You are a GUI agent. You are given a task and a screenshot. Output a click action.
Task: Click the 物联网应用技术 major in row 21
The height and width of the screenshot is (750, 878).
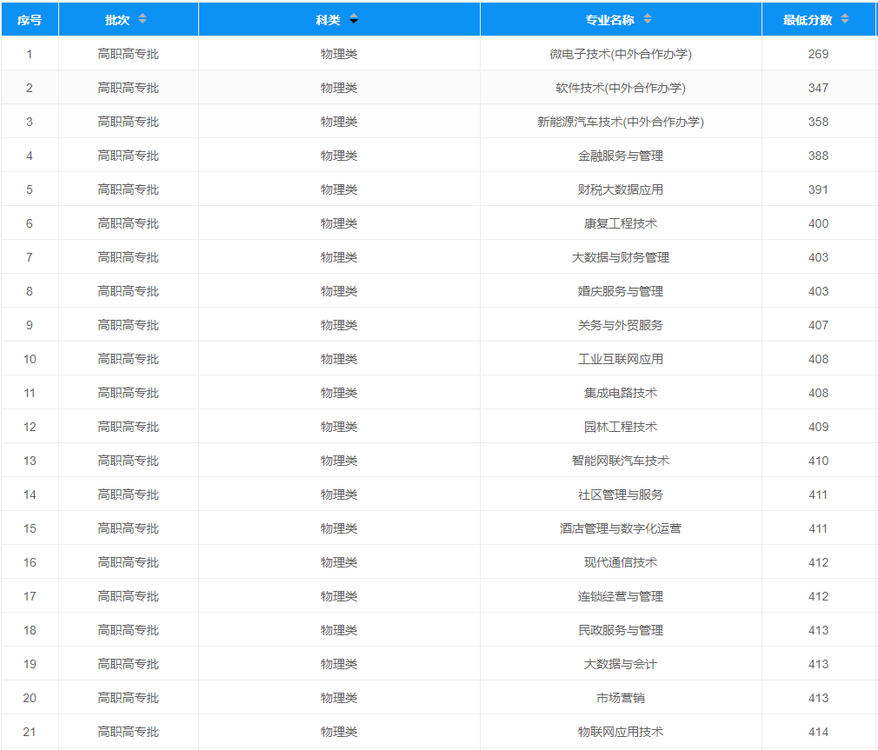tap(620, 732)
